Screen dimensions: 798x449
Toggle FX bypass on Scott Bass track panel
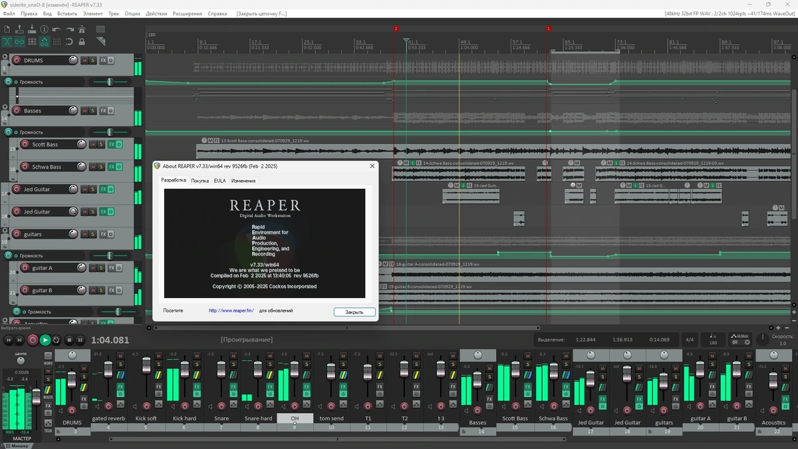tap(119, 144)
